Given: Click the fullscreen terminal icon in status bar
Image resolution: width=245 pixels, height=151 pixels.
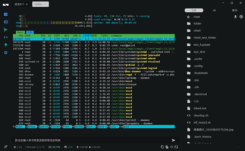Looking at the screenshot, I should 176,147.
